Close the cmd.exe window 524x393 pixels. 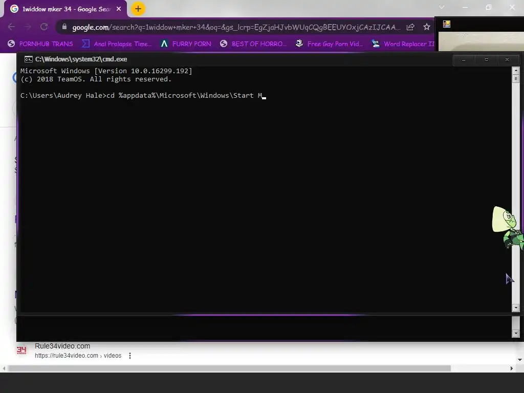[507, 60]
